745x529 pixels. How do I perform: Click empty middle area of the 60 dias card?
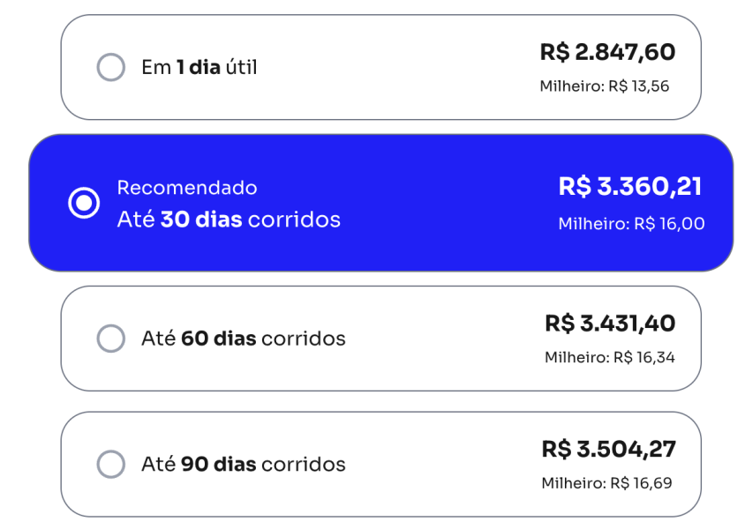click(x=441, y=339)
